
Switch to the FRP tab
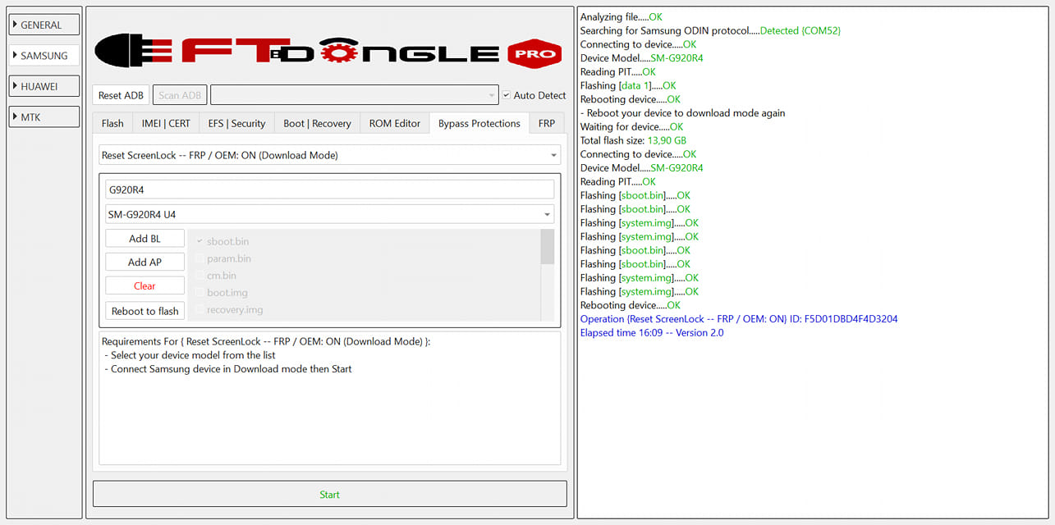[547, 123]
